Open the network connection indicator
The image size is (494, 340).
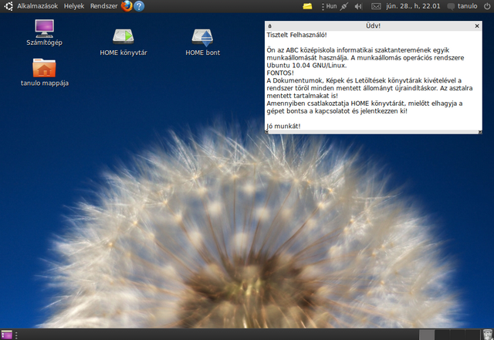click(x=343, y=6)
